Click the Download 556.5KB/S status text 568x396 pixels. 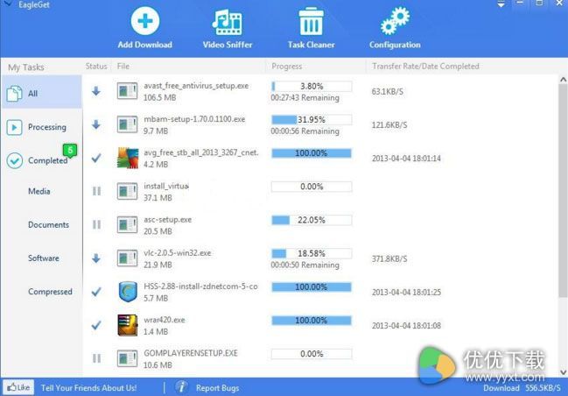coord(522,387)
